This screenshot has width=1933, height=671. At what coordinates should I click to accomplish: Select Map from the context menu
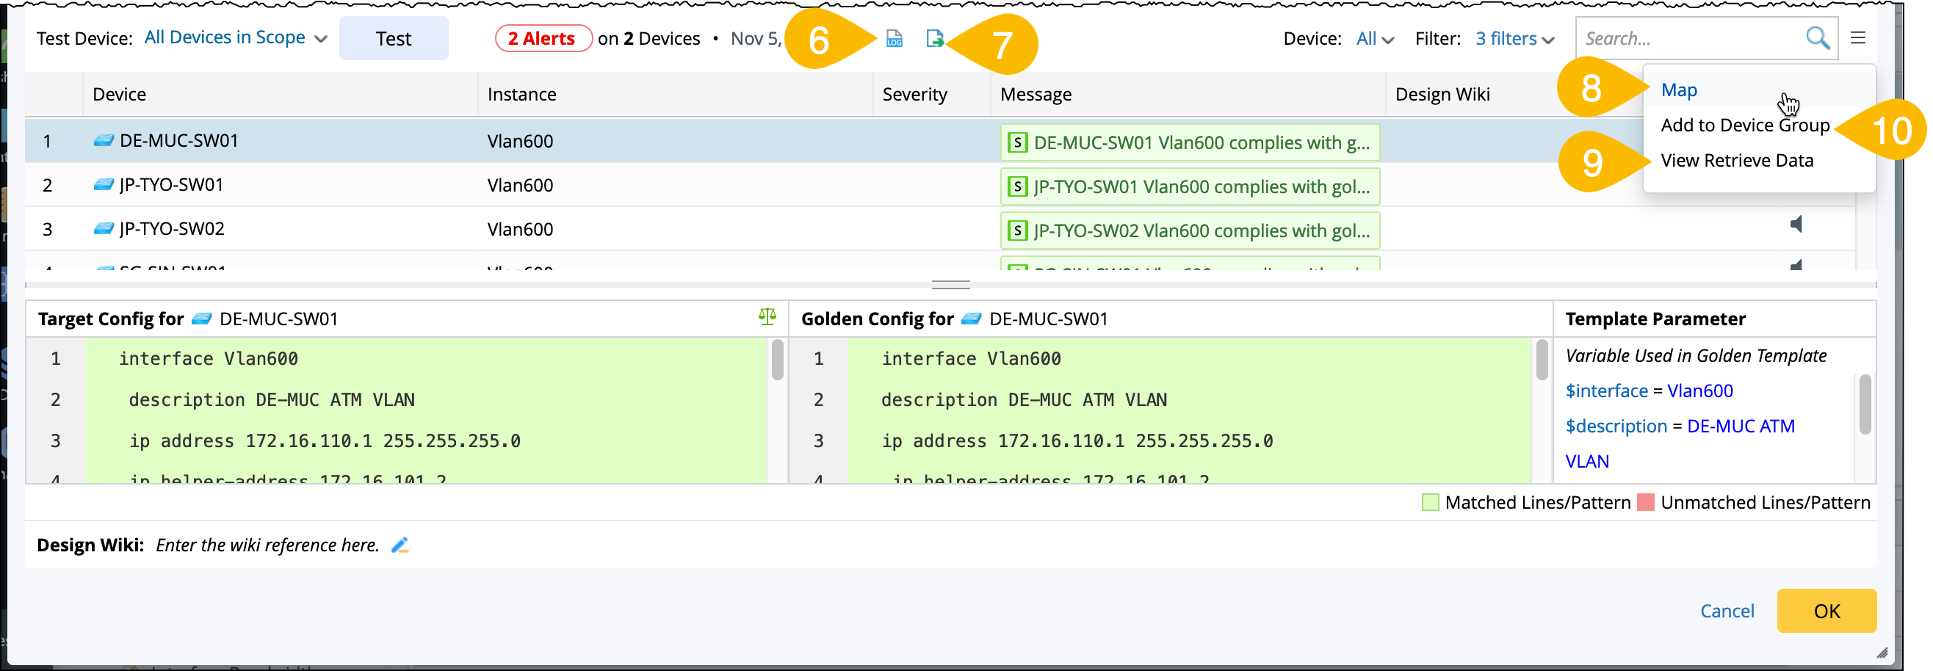(1679, 90)
